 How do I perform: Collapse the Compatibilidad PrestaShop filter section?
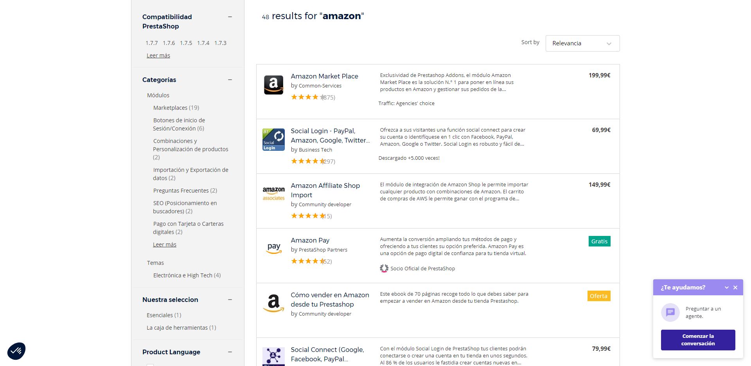point(230,17)
